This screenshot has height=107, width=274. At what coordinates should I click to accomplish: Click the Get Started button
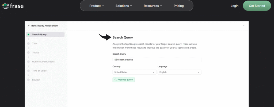(257, 6)
